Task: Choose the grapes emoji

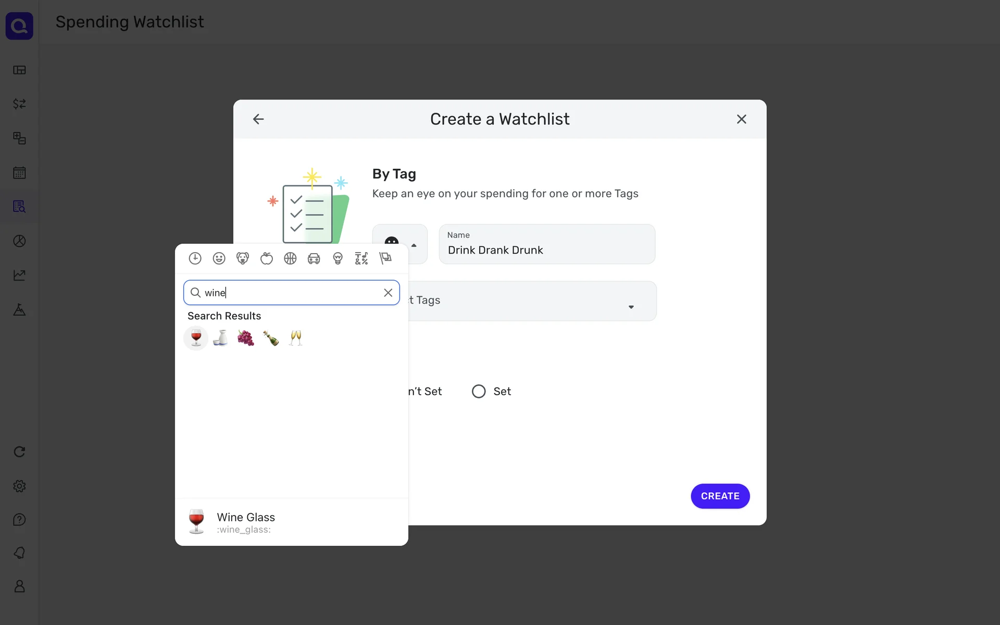Action: click(x=245, y=338)
